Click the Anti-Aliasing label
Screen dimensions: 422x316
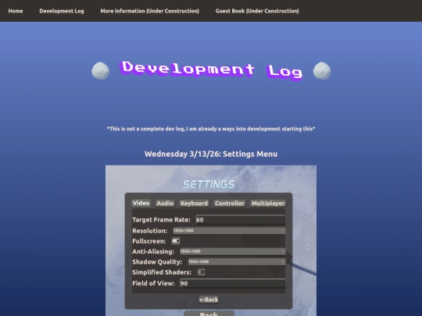[153, 251]
